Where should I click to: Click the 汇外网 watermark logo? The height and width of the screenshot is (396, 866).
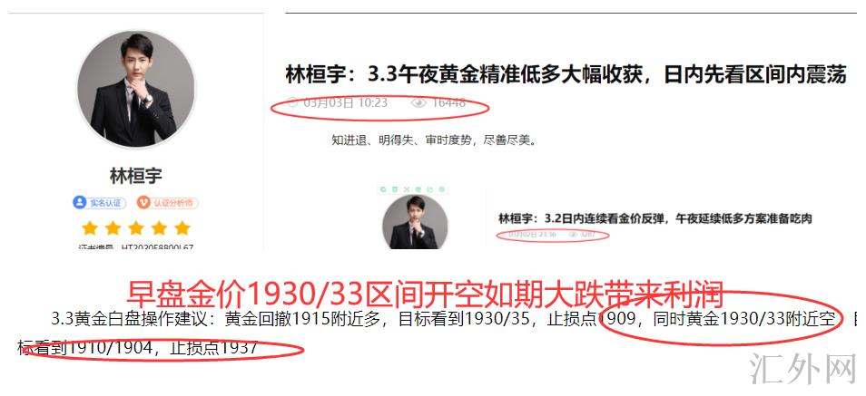pyautogui.click(x=802, y=369)
